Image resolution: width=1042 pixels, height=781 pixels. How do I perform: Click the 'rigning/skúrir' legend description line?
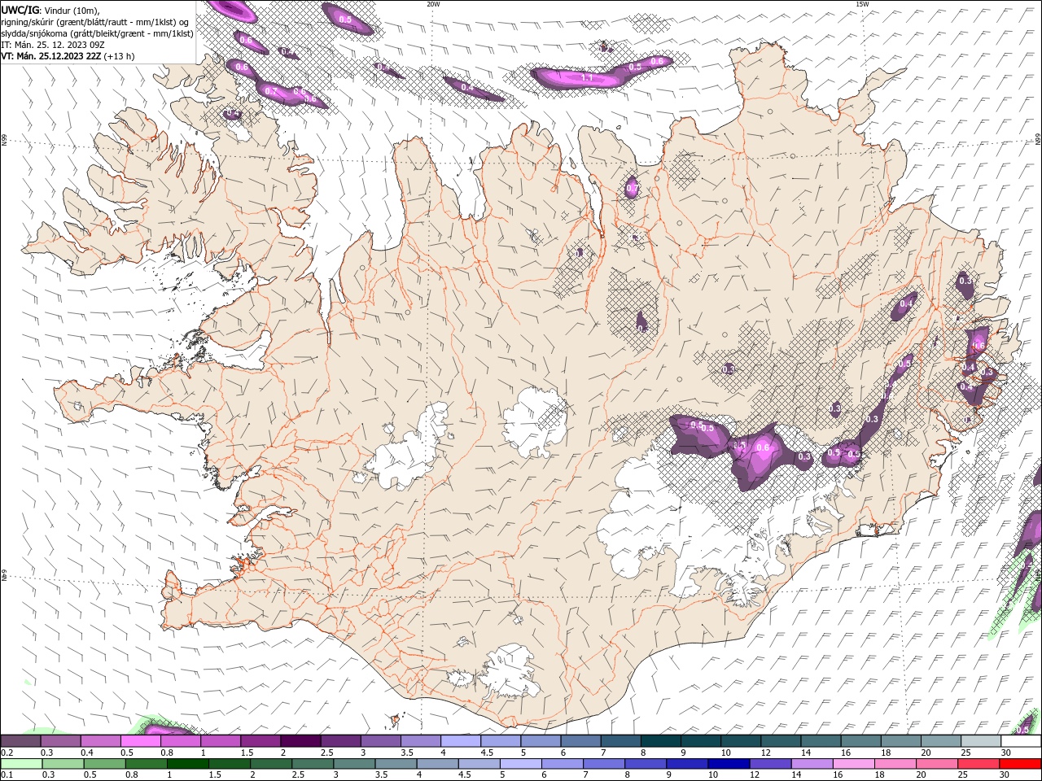[x=96, y=21]
